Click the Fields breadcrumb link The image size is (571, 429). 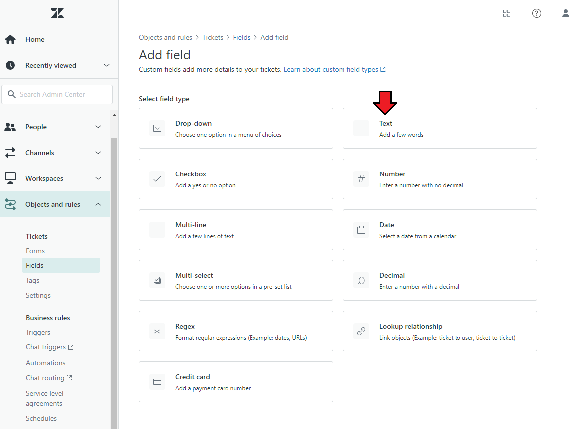pos(242,37)
